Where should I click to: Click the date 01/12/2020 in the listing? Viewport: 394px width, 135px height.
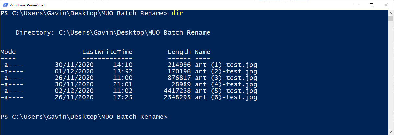click(74, 72)
